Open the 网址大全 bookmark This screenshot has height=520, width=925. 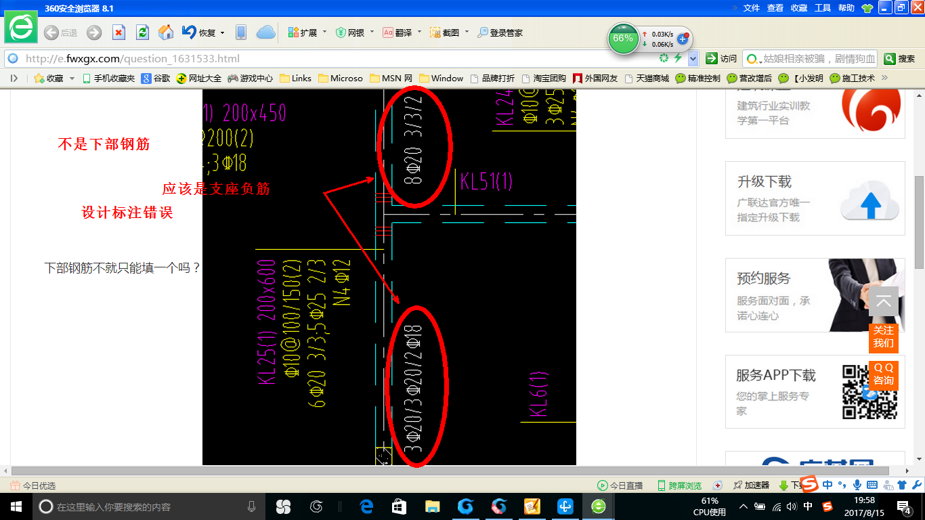click(x=199, y=79)
